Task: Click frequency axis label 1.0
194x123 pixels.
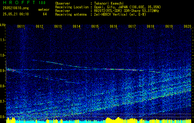Action: 2,55
